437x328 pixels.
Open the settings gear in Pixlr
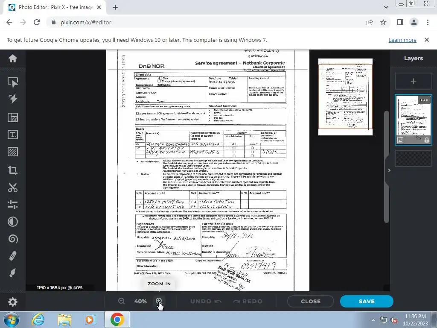tap(13, 302)
